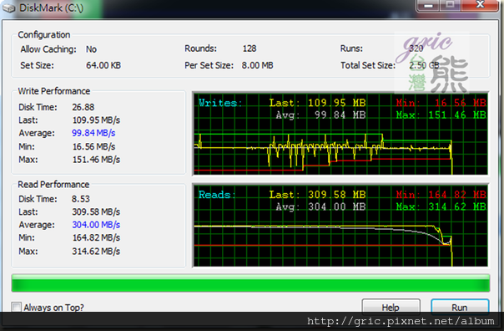The width and height of the screenshot is (504, 331).
Task: Start the benchmark with the Run button
Action: click(x=460, y=307)
